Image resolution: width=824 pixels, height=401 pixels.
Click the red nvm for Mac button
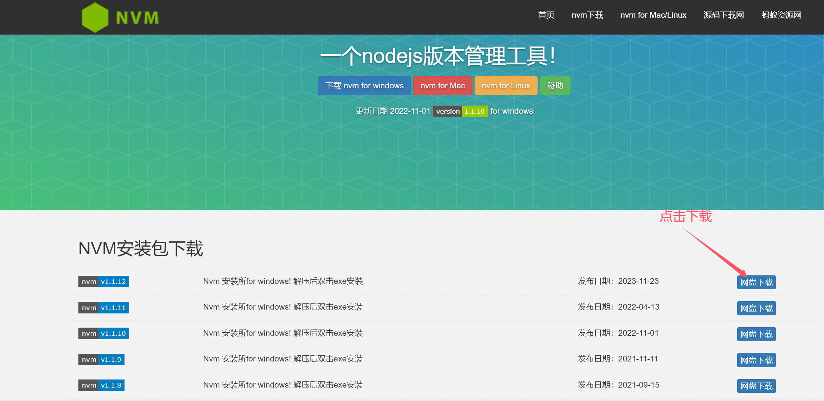click(442, 86)
